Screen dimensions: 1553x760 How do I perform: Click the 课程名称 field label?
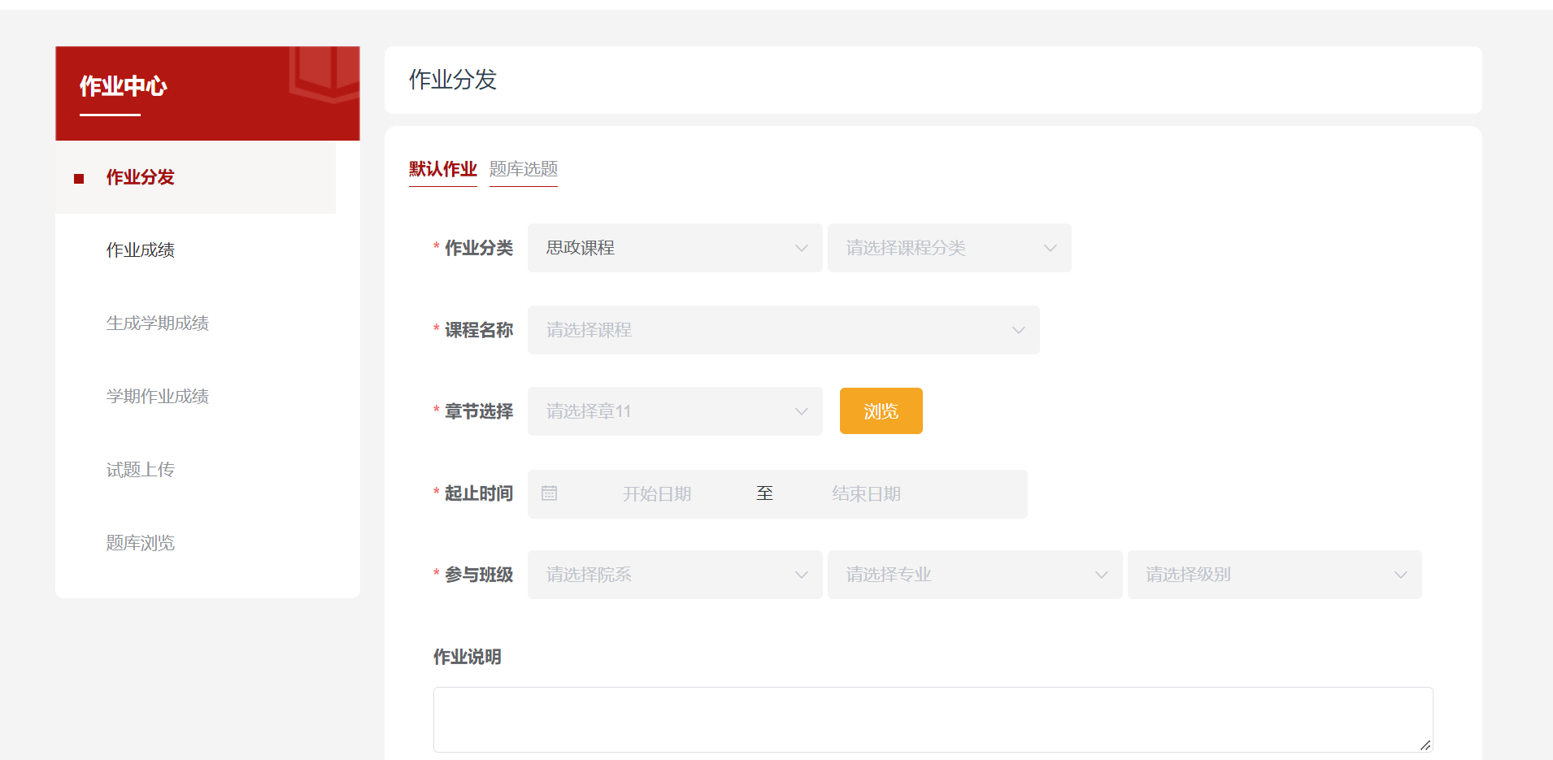479,330
